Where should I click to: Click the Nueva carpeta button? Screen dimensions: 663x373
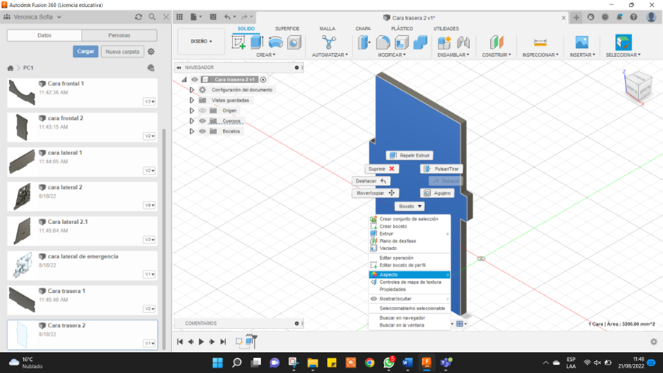tap(123, 52)
